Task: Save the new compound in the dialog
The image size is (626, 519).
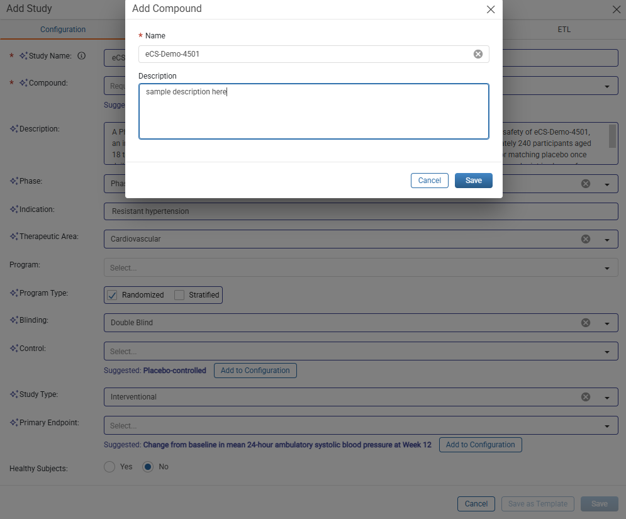Action: tap(474, 181)
